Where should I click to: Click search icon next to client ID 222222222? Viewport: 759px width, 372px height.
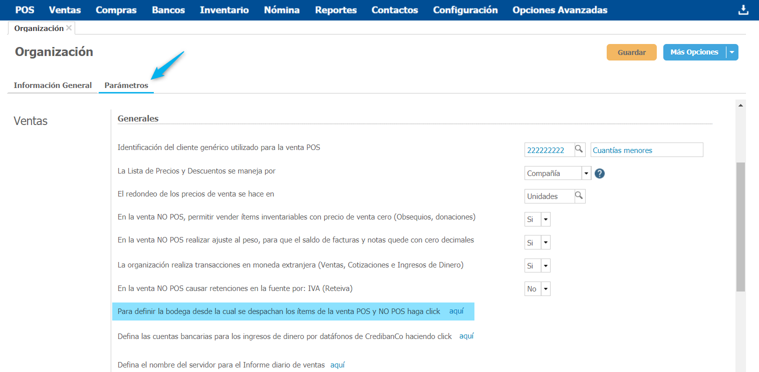click(x=579, y=149)
